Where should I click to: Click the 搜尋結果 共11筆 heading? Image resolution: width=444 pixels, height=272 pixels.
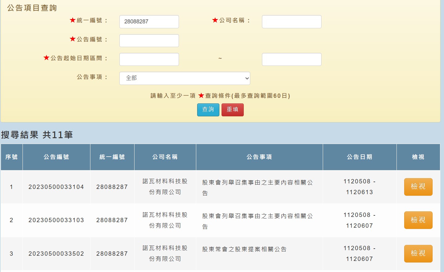pyautogui.click(x=37, y=135)
